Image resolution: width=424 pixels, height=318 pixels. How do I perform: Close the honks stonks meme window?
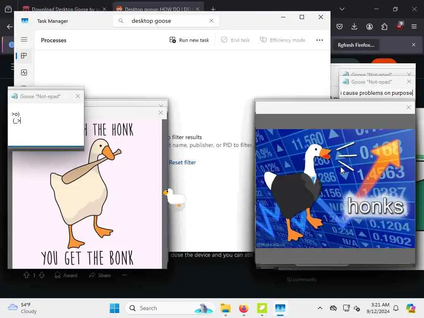(409, 107)
